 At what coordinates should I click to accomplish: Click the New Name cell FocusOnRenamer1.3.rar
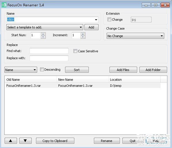[75, 86]
